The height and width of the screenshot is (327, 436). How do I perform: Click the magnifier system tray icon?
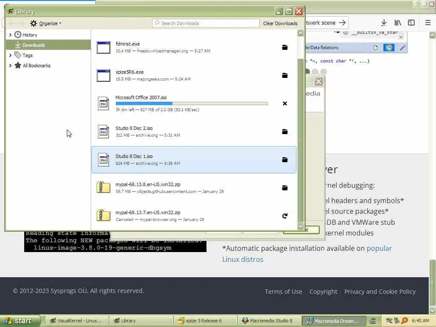point(404,321)
